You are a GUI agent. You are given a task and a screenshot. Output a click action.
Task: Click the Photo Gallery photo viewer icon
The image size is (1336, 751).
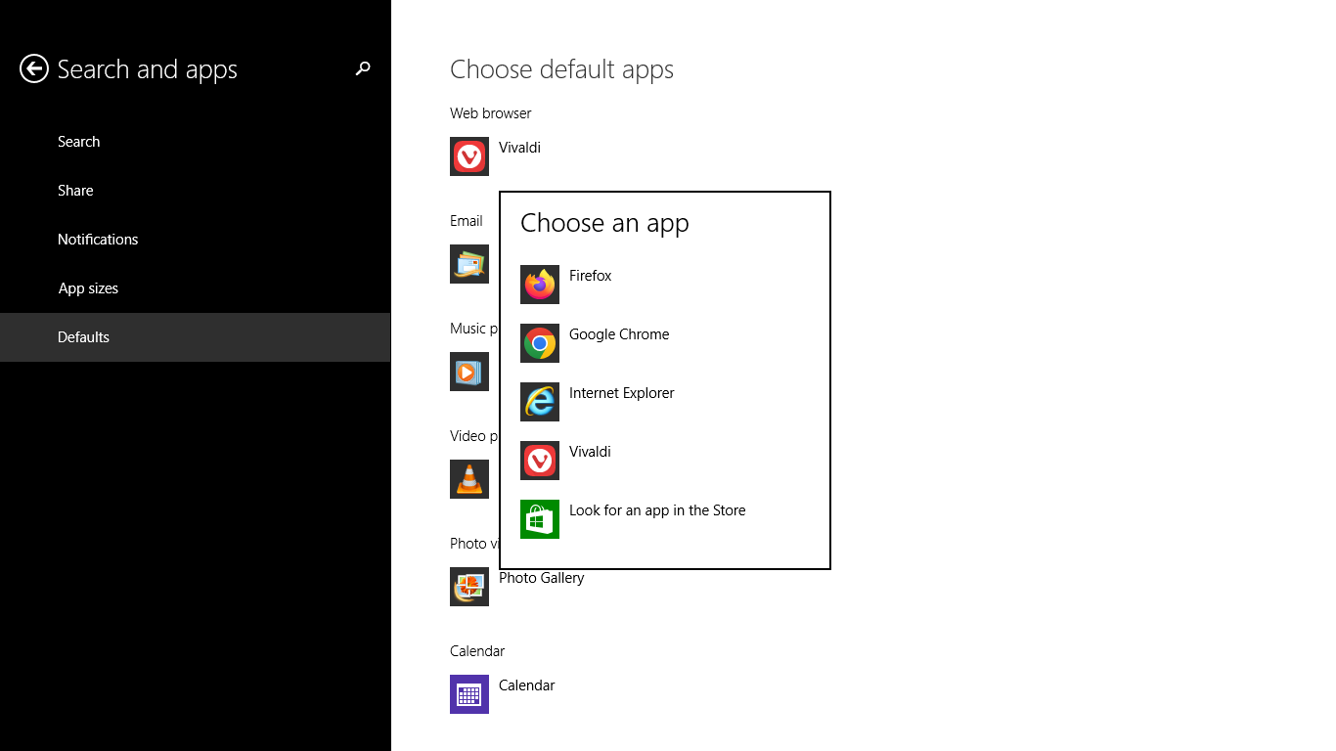click(468, 587)
